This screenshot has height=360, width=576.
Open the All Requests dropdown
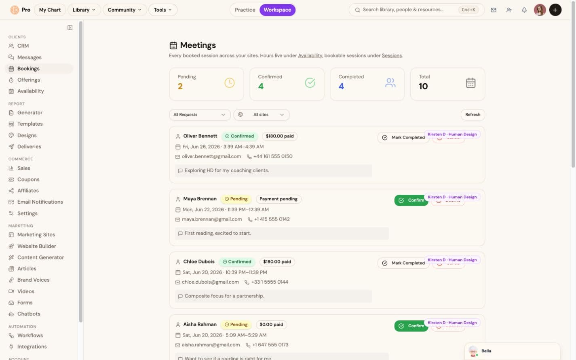[200, 115]
